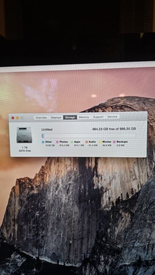Click the orange Audio color swatch

click(86, 142)
